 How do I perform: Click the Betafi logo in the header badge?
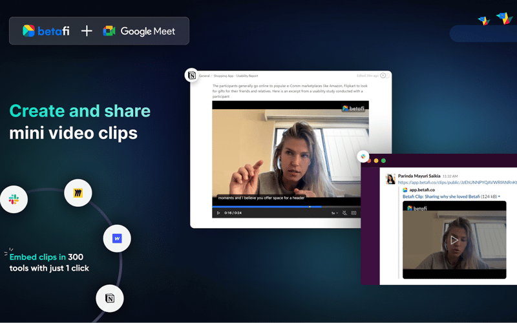46,31
